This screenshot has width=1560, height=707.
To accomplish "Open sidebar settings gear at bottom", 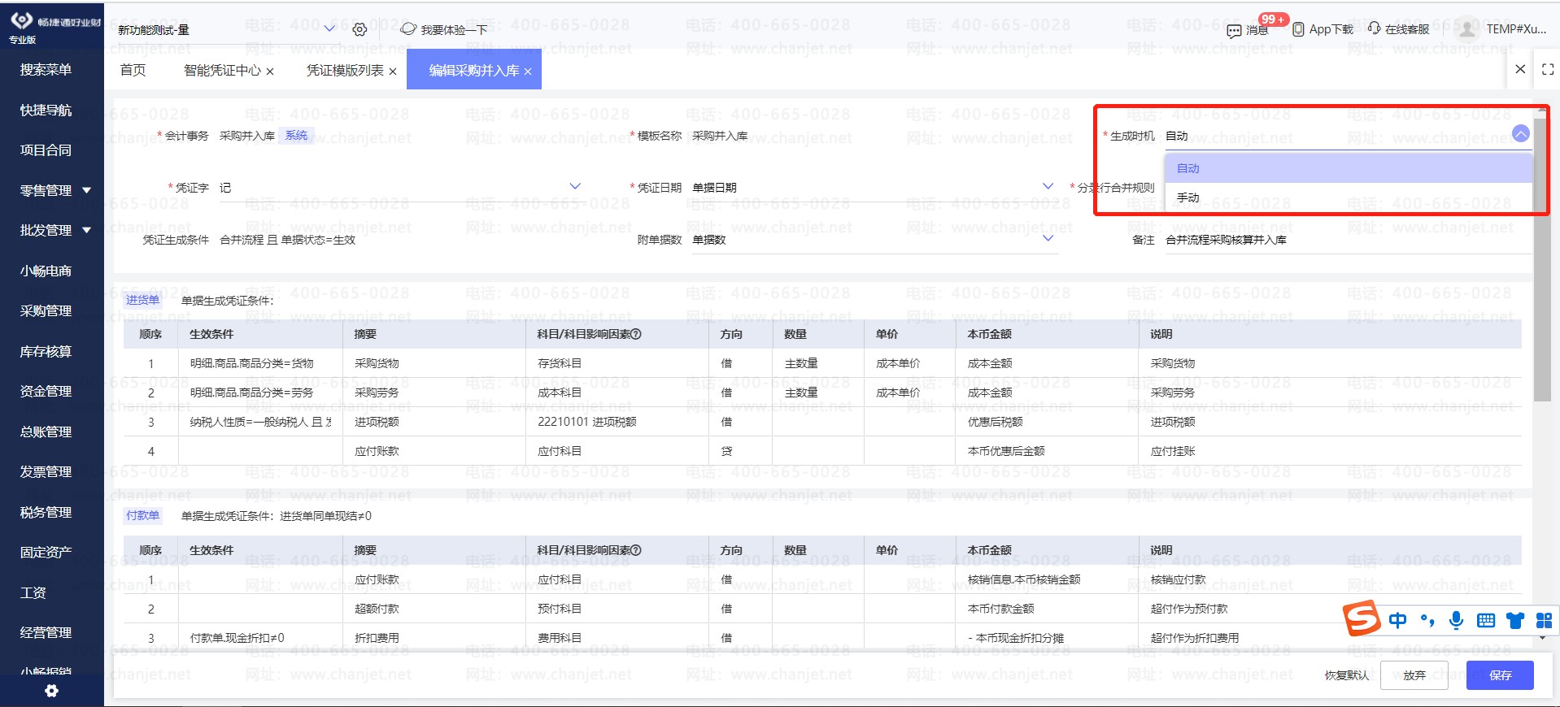I will tap(51, 691).
